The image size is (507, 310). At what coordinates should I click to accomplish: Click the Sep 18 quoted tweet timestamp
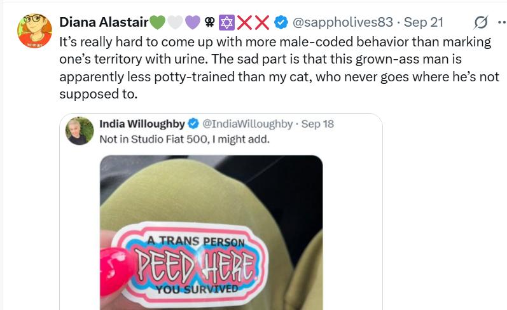pyautogui.click(x=317, y=123)
